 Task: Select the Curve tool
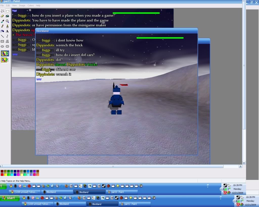7,36
